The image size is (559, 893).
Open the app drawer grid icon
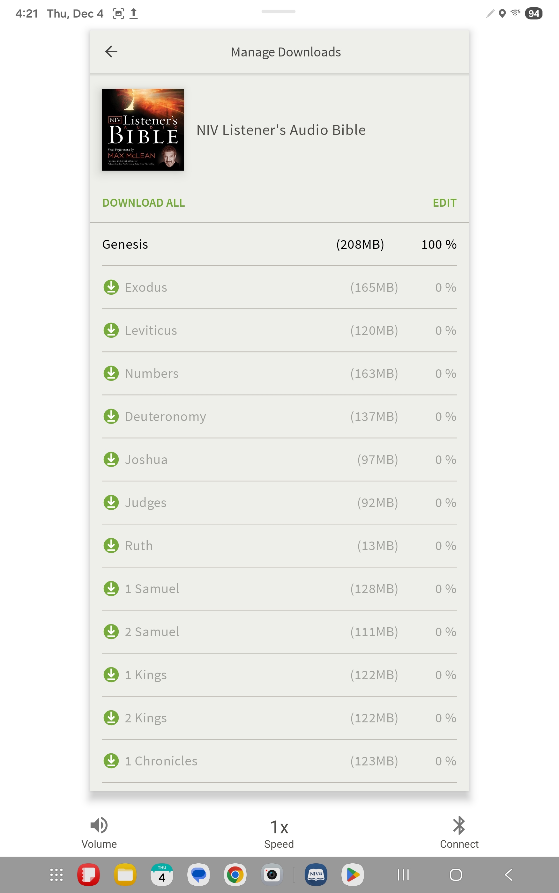(56, 875)
